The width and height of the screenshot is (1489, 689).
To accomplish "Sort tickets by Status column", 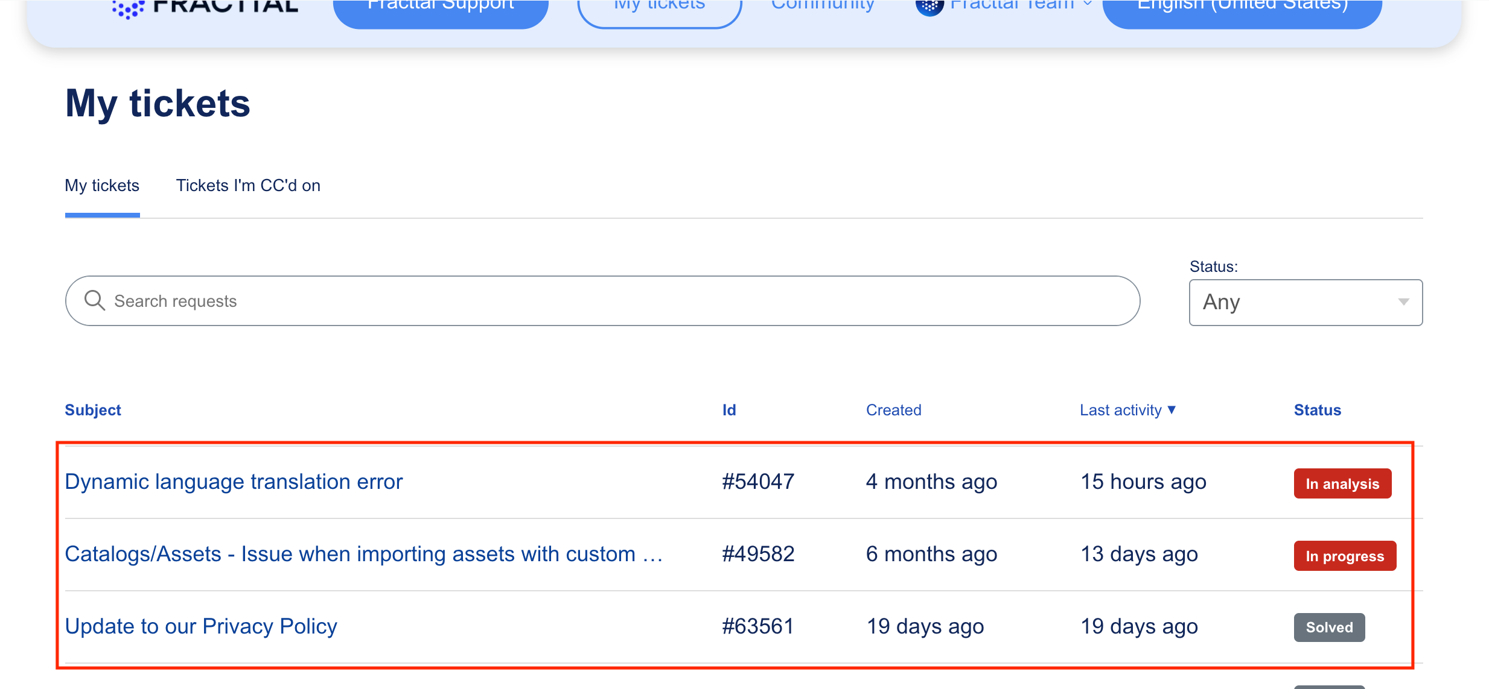I will point(1317,410).
